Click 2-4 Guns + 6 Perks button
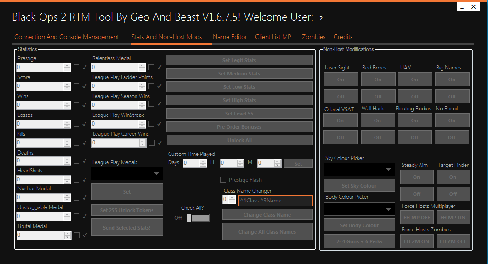 coord(359,241)
